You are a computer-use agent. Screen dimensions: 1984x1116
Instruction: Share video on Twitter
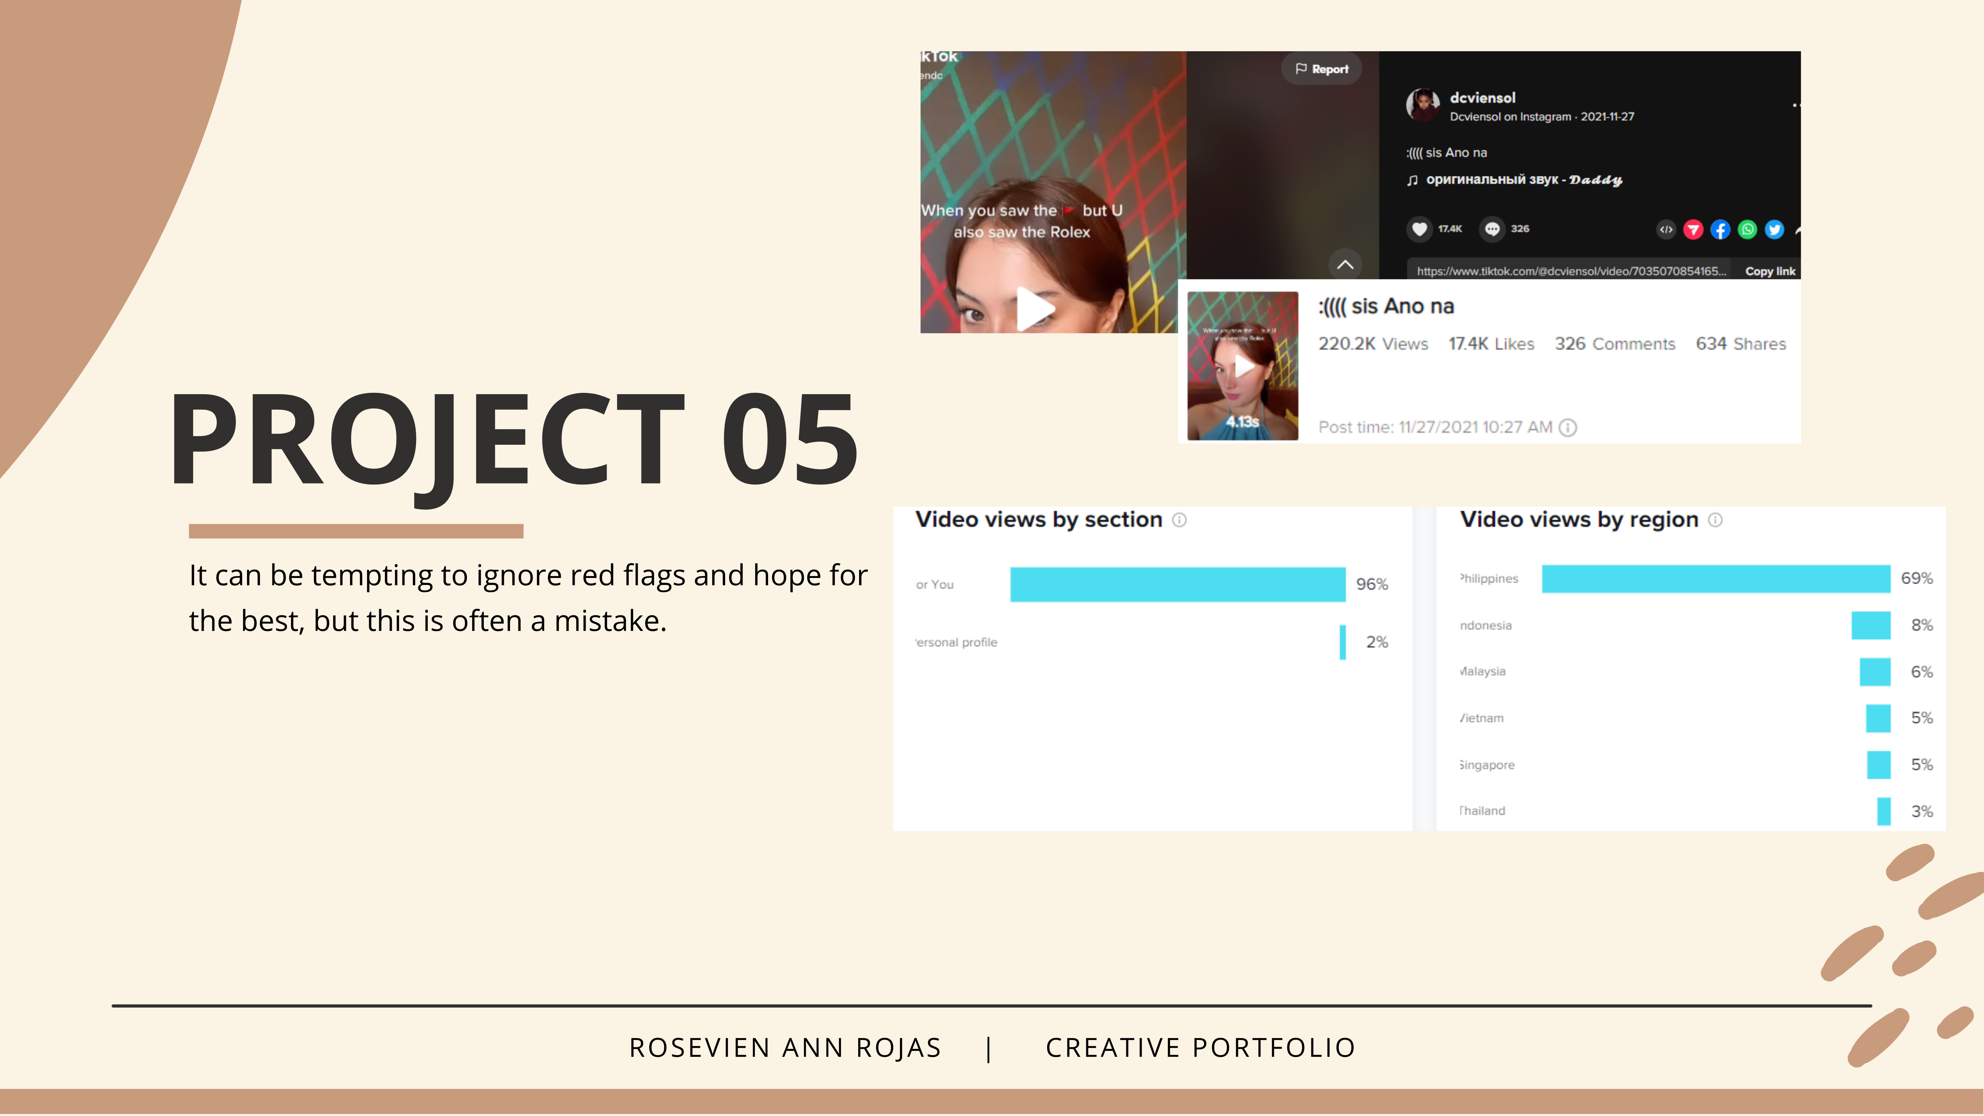[x=1774, y=229]
